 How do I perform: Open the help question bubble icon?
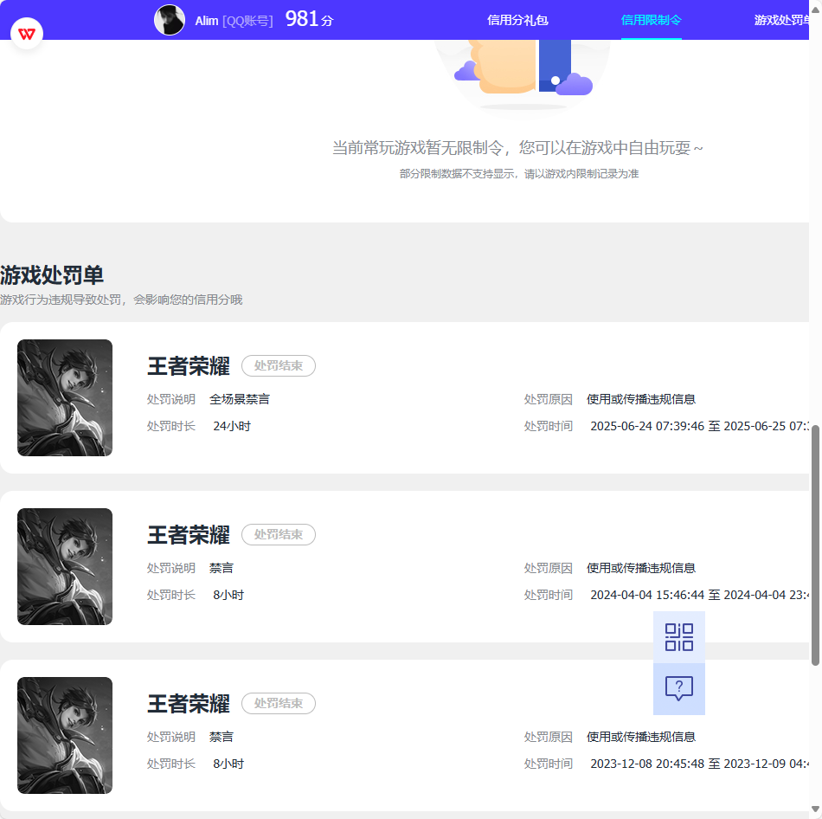pos(679,689)
